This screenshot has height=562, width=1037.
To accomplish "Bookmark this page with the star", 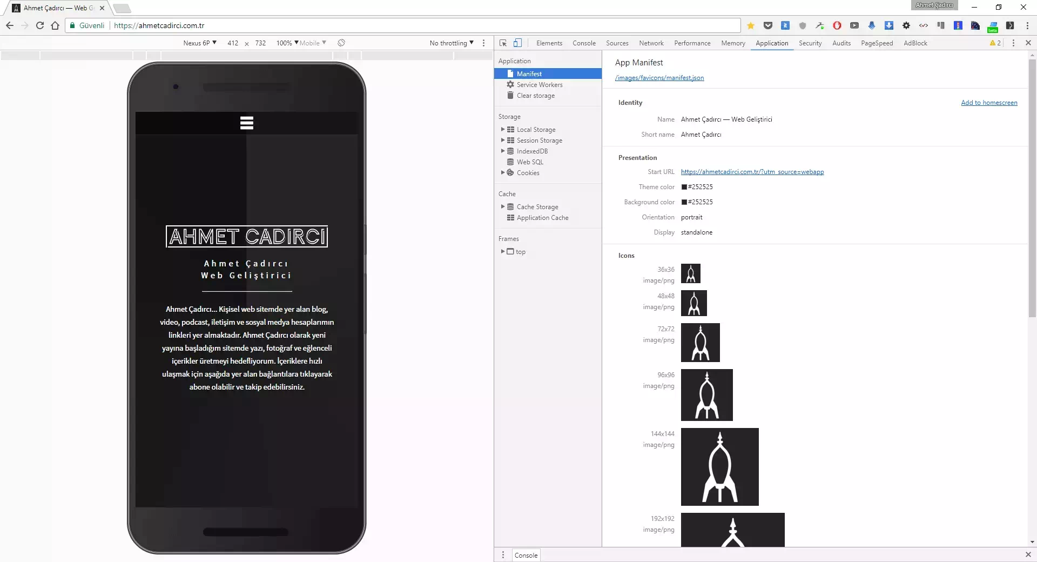I will (x=751, y=25).
